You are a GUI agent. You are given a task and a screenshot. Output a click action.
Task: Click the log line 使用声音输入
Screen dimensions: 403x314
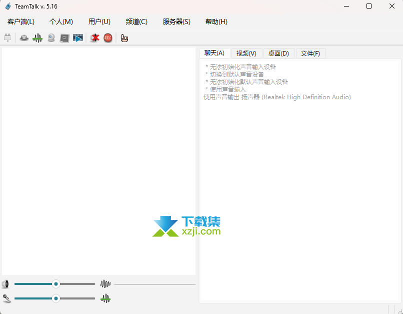click(225, 89)
